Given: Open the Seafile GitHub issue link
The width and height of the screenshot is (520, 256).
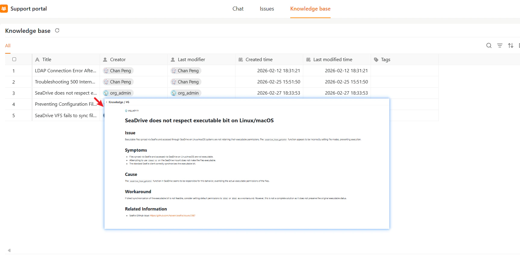Looking at the screenshot, I should click(173, 216).
